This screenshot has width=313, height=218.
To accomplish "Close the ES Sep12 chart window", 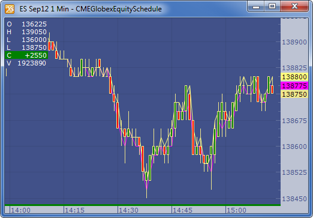I will click(x=294, y=7).
